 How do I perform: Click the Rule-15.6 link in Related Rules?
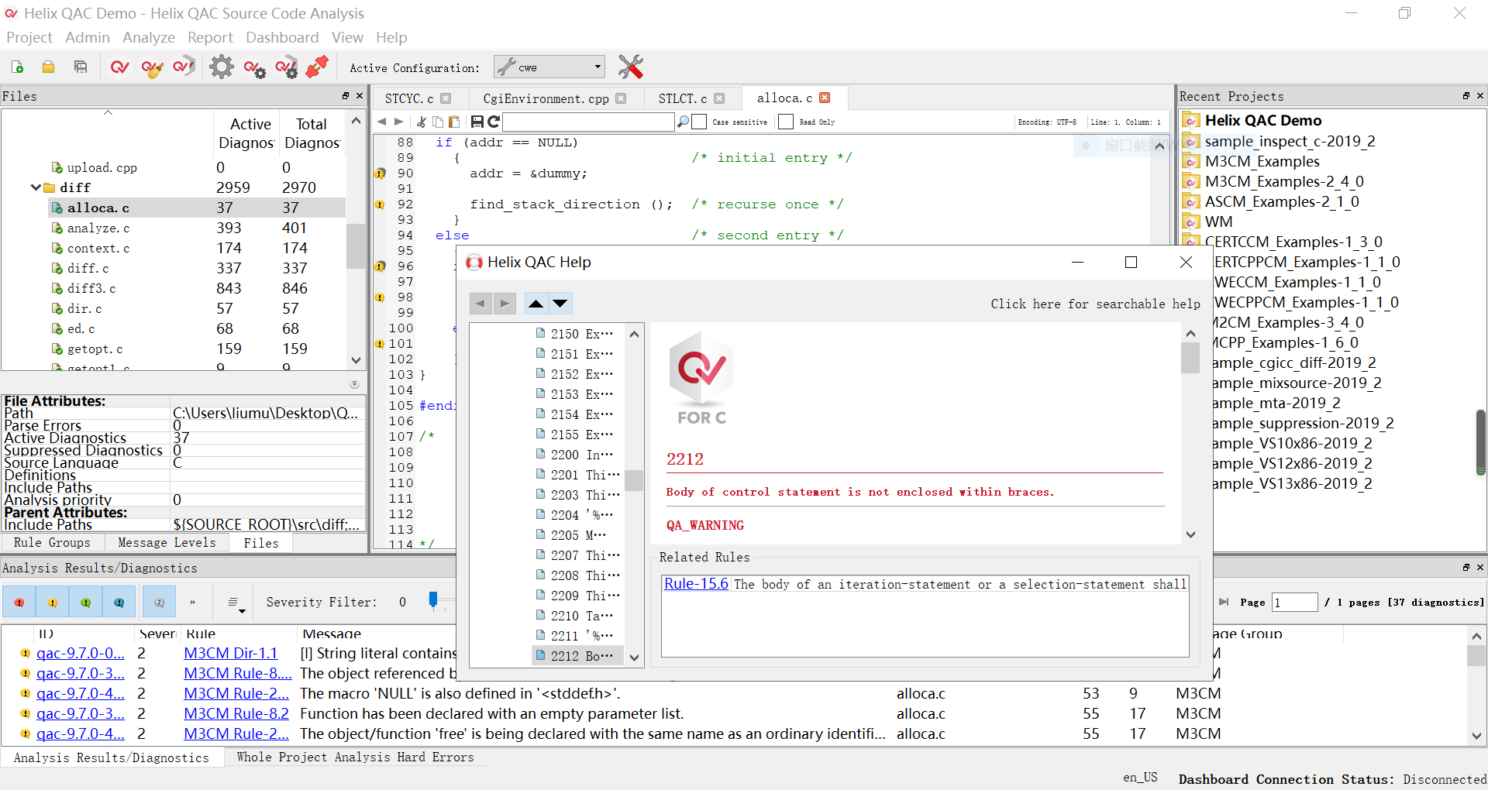(696, 584)
